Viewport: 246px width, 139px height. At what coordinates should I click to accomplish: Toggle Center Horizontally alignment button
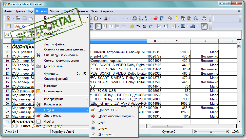pos(104,26)
